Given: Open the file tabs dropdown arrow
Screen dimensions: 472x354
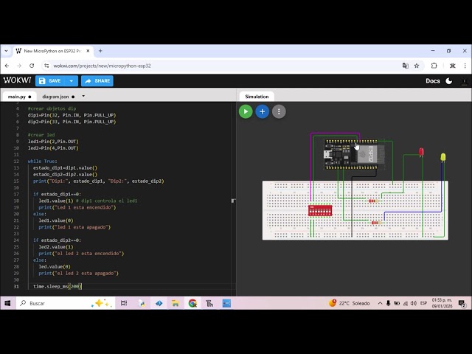Looking at the screenshot, I should [83, 97].
